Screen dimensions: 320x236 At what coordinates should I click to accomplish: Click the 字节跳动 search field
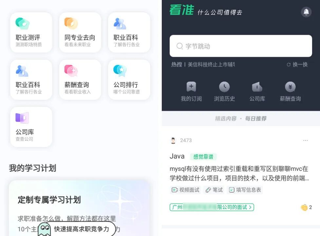click(241, 46)
